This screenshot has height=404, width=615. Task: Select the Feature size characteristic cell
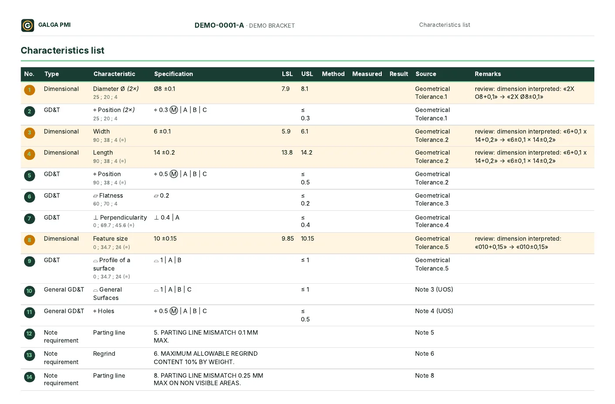click(x=111, y=239)
